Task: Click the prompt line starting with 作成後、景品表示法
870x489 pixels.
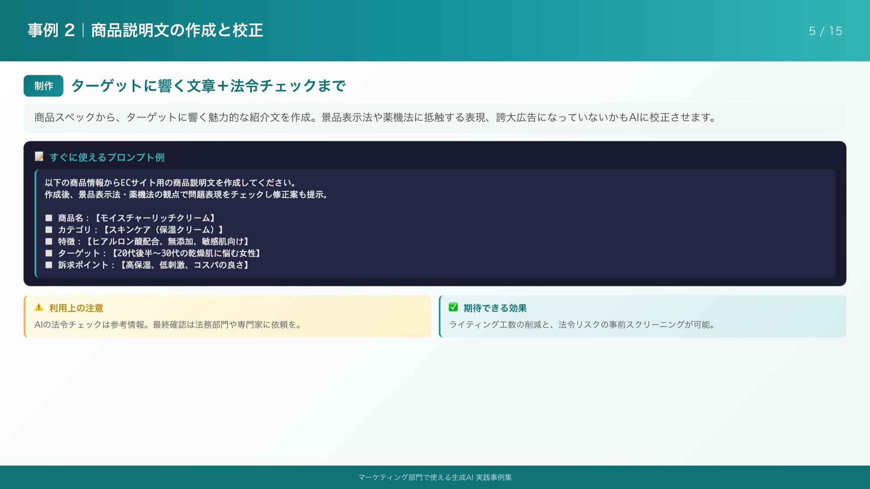Action: click(186, 194)
